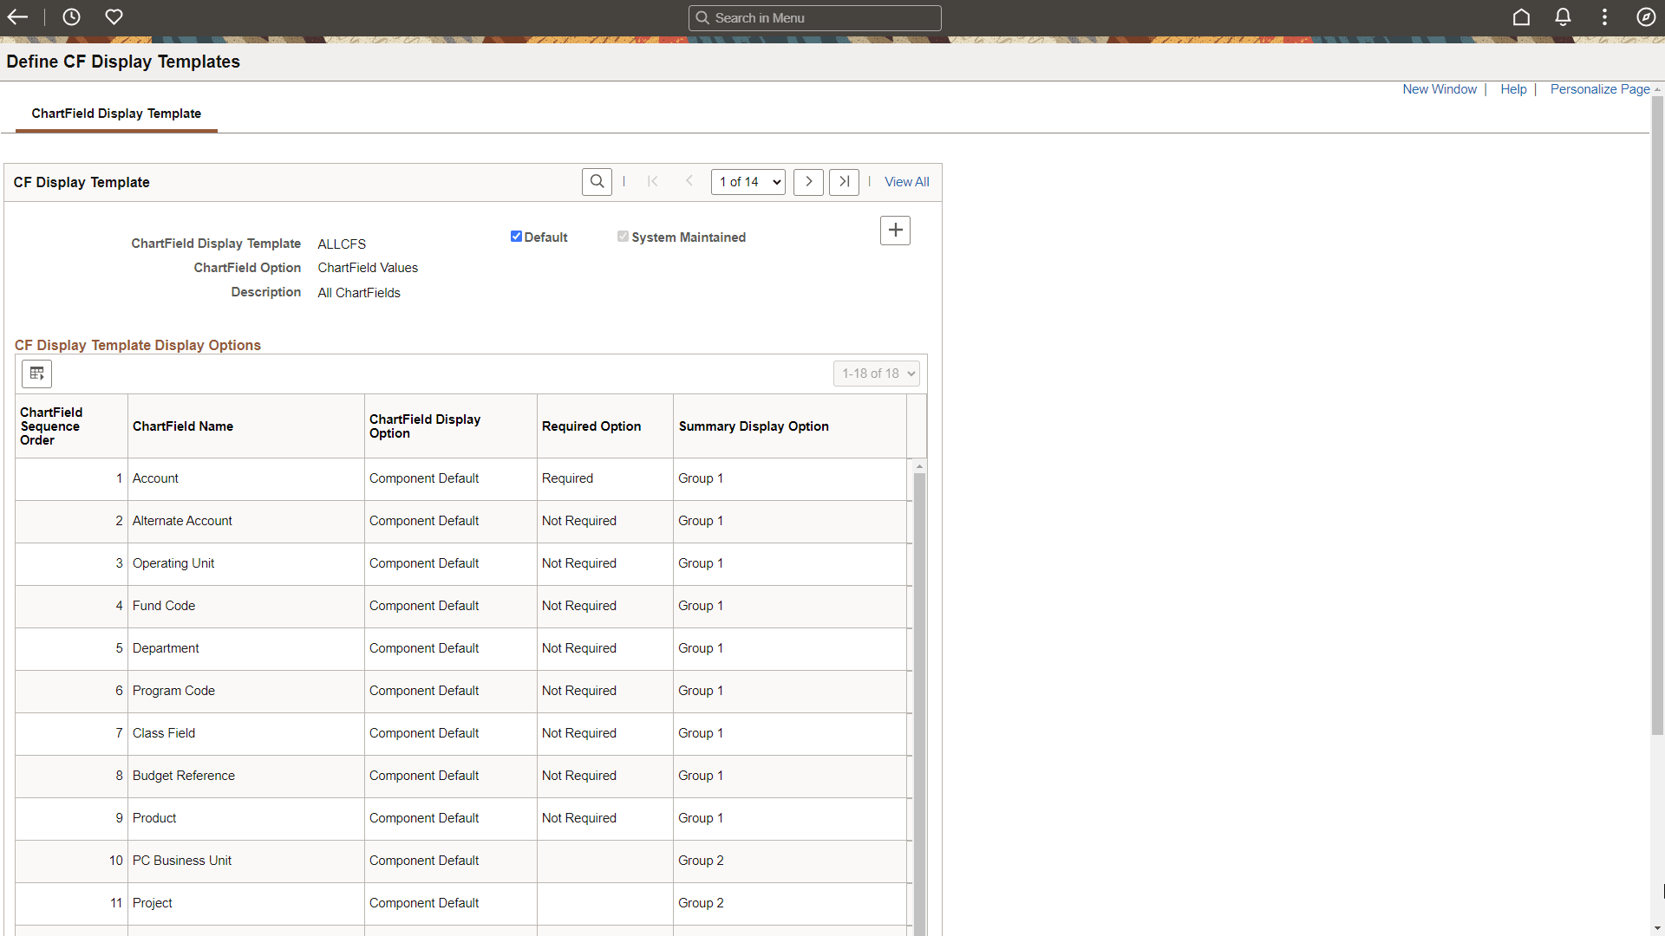Screen dimensions: 1665x936
Task: Go to next template row arrow
Action: click(808, 182)
